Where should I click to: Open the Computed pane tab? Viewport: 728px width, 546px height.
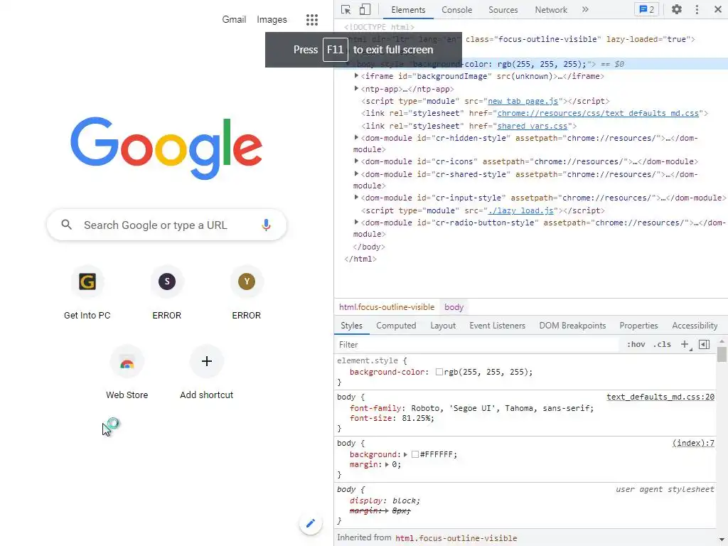coord(396,326)
